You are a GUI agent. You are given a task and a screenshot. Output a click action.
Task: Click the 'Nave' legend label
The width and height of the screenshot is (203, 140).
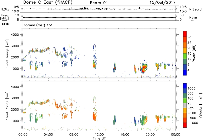click(x=193, y=18)
